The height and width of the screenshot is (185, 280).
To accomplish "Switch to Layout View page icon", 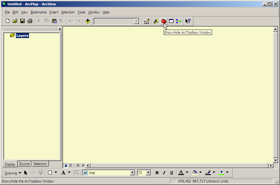I will tap(70, 166).
